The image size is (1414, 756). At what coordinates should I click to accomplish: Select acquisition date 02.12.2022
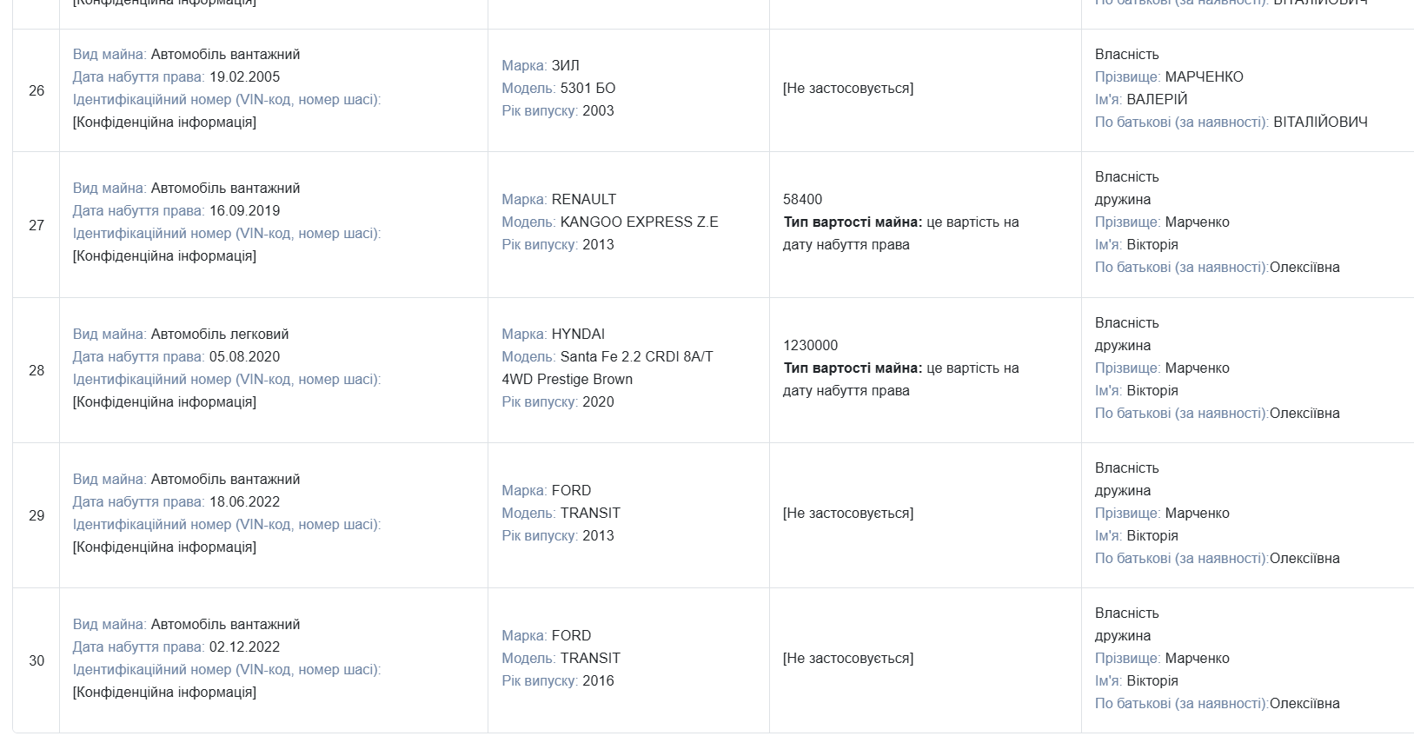click(244, 647)
